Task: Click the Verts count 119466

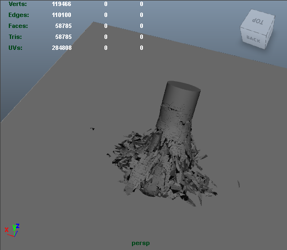Action: pos(62,4)
